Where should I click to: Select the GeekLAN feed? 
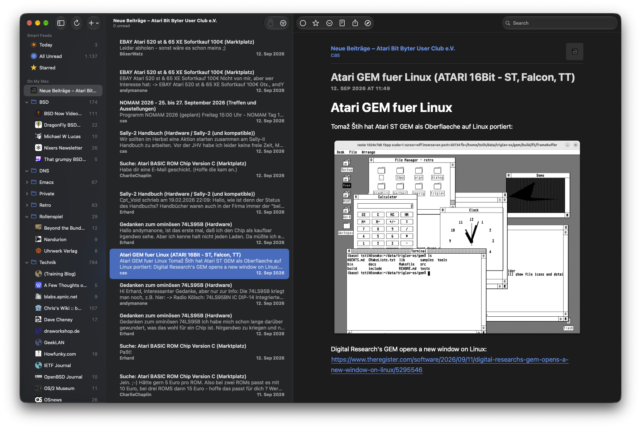click(x=63, y=342)
